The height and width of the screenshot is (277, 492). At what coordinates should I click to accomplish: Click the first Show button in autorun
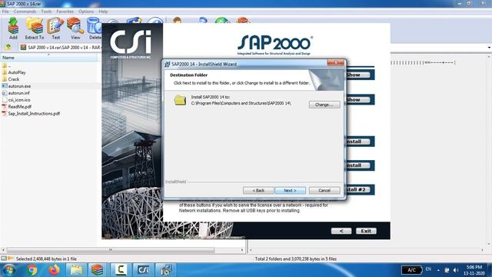coord(357,75)
